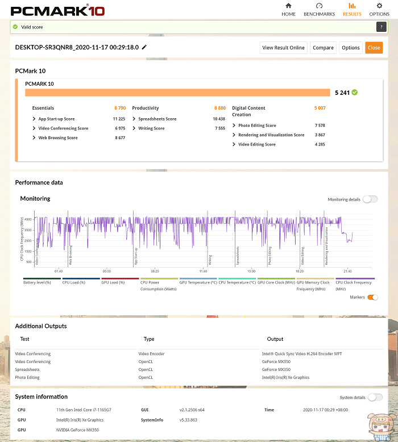Open the Benchmarks gauge icon

click(x=319, y=6)
